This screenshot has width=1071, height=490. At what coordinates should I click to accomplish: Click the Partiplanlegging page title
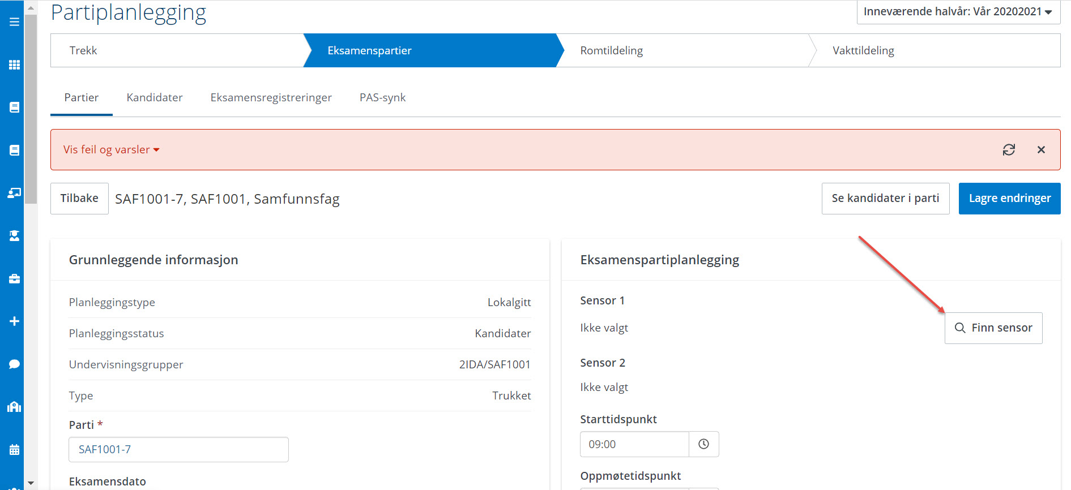[x=129, y=12]
